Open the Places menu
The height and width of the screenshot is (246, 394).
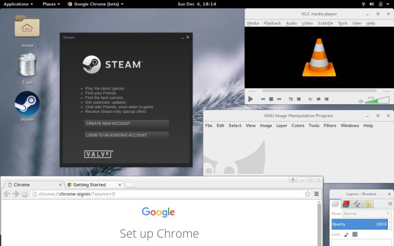51,4
